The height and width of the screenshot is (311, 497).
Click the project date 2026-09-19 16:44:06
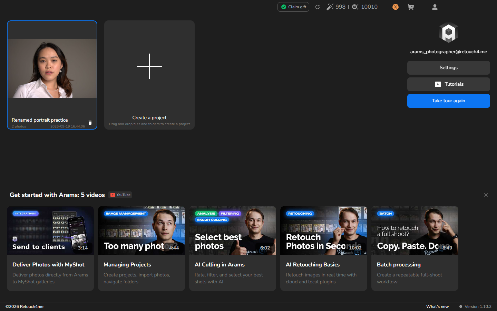tap(68, 126)
